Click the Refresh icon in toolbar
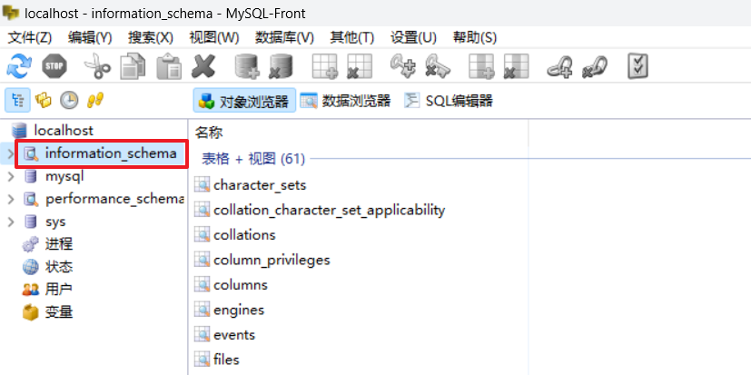The height and width of the screenshot is (375, 751). tap(19, 65)
